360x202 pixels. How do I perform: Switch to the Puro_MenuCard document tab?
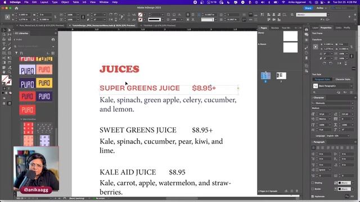[41, 25]
